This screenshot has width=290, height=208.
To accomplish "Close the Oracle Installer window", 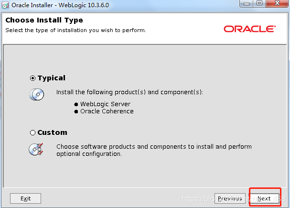I will 277,3.
